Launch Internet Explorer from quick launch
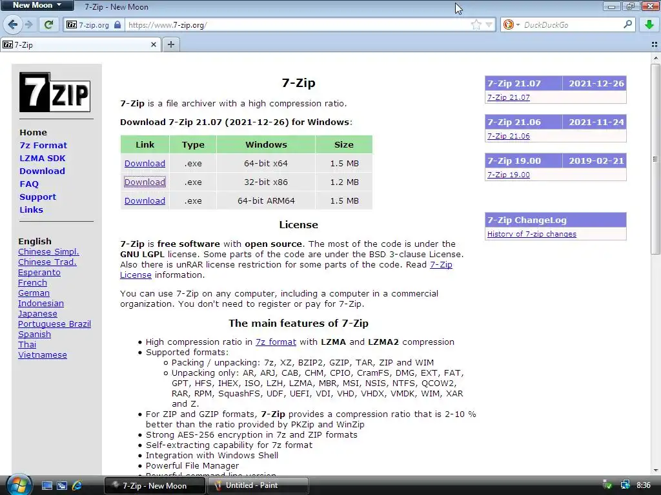Image resolution: width=661 pixels, height=495 pixels. point(77,486)
